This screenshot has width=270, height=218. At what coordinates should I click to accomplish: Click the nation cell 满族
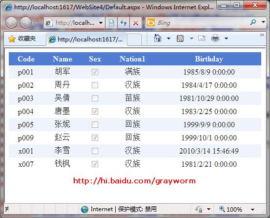point(133,72)
